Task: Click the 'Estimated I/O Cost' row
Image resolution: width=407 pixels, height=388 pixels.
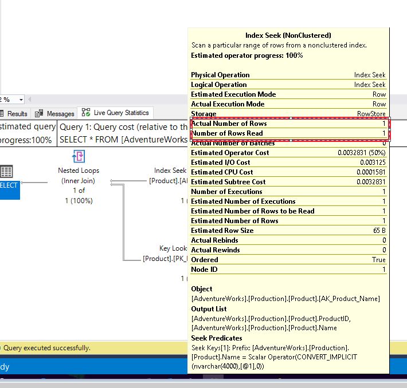Action: [288, 163]
